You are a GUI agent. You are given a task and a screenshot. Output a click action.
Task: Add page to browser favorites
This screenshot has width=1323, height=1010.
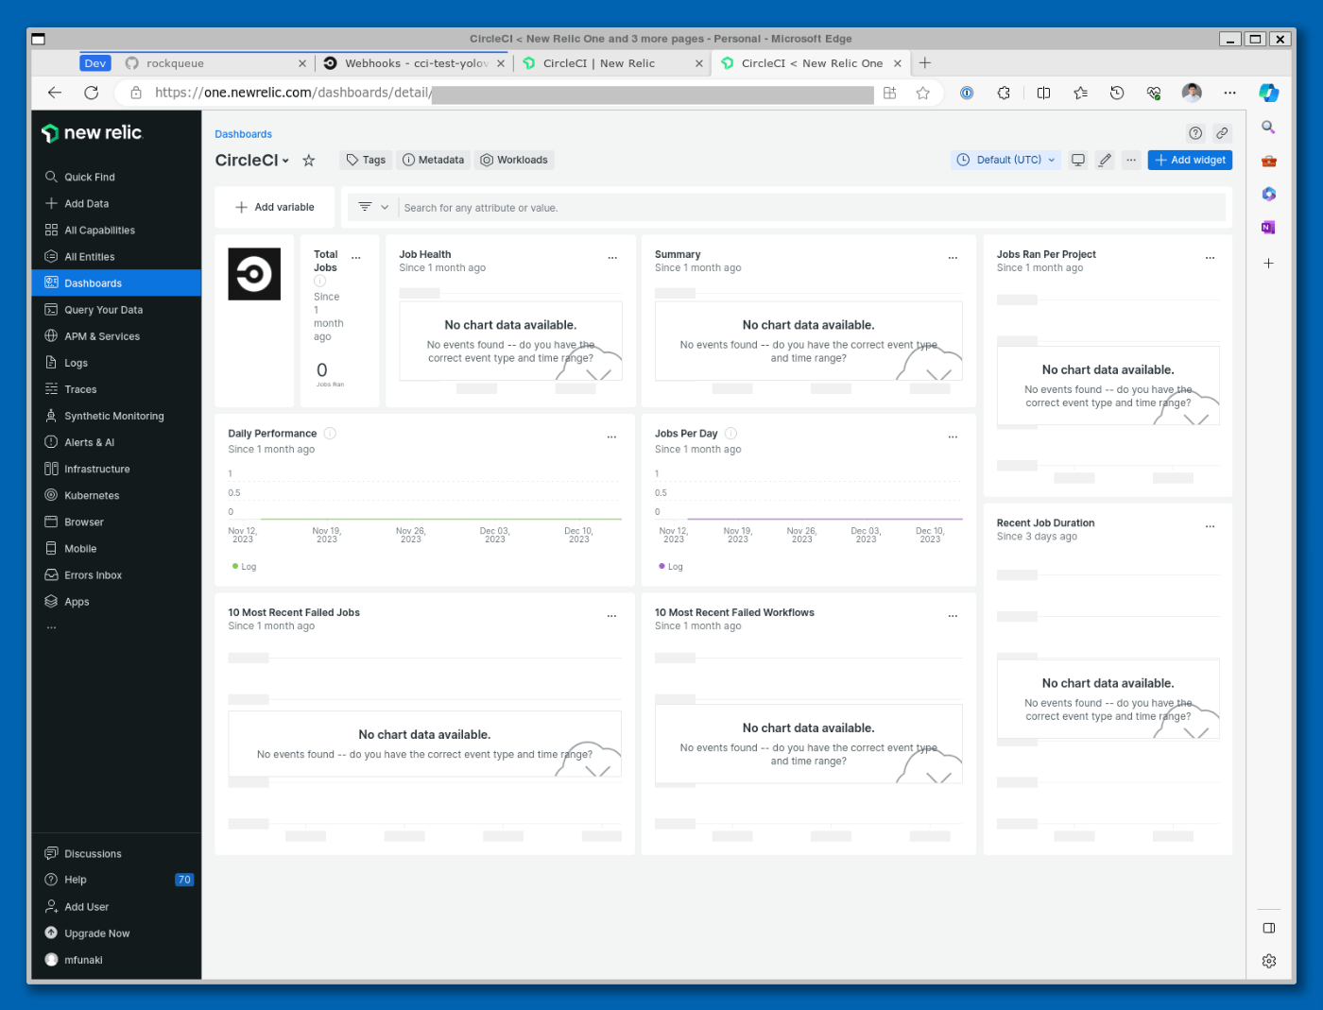coord(922,93)
